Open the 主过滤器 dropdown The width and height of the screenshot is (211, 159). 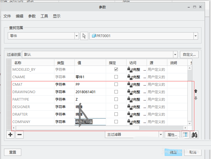161,135
